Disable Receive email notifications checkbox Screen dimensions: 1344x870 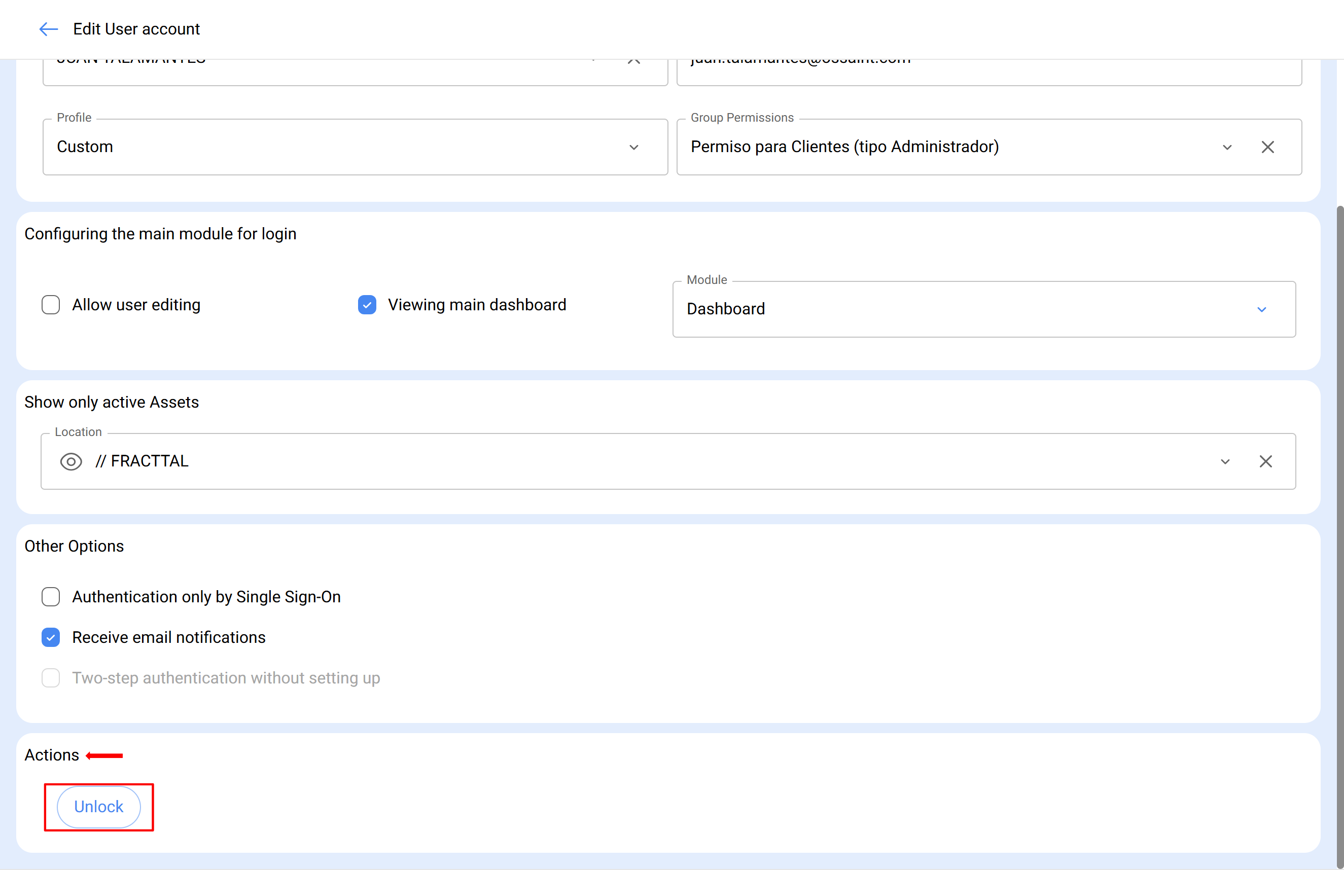[x=51, y=637]
